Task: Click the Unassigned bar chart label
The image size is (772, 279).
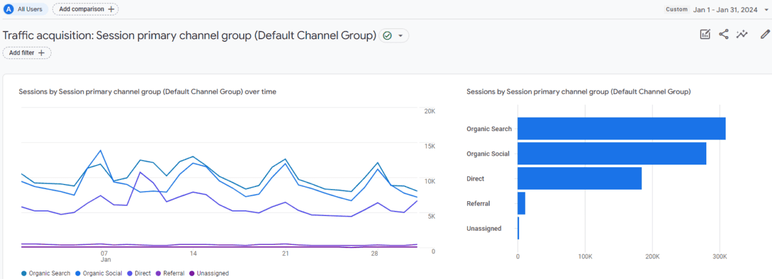Action: tap(484, 228)
